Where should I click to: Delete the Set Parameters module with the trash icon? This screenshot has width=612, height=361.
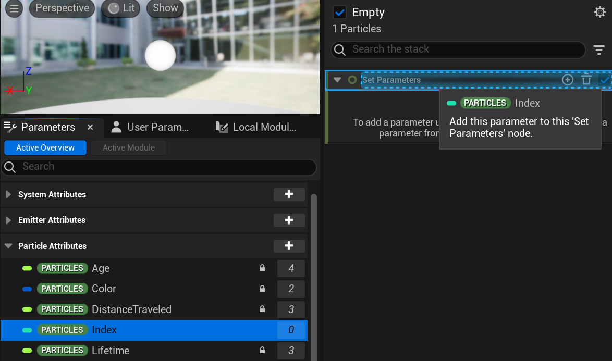tap(586, 80)
